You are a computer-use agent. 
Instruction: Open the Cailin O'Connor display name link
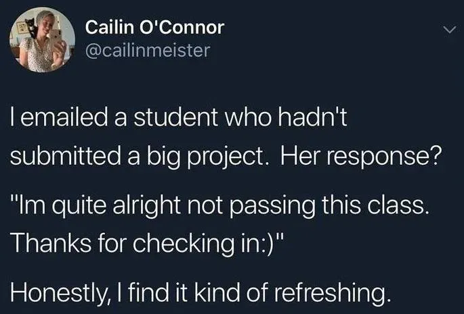(x=154, y=28)
